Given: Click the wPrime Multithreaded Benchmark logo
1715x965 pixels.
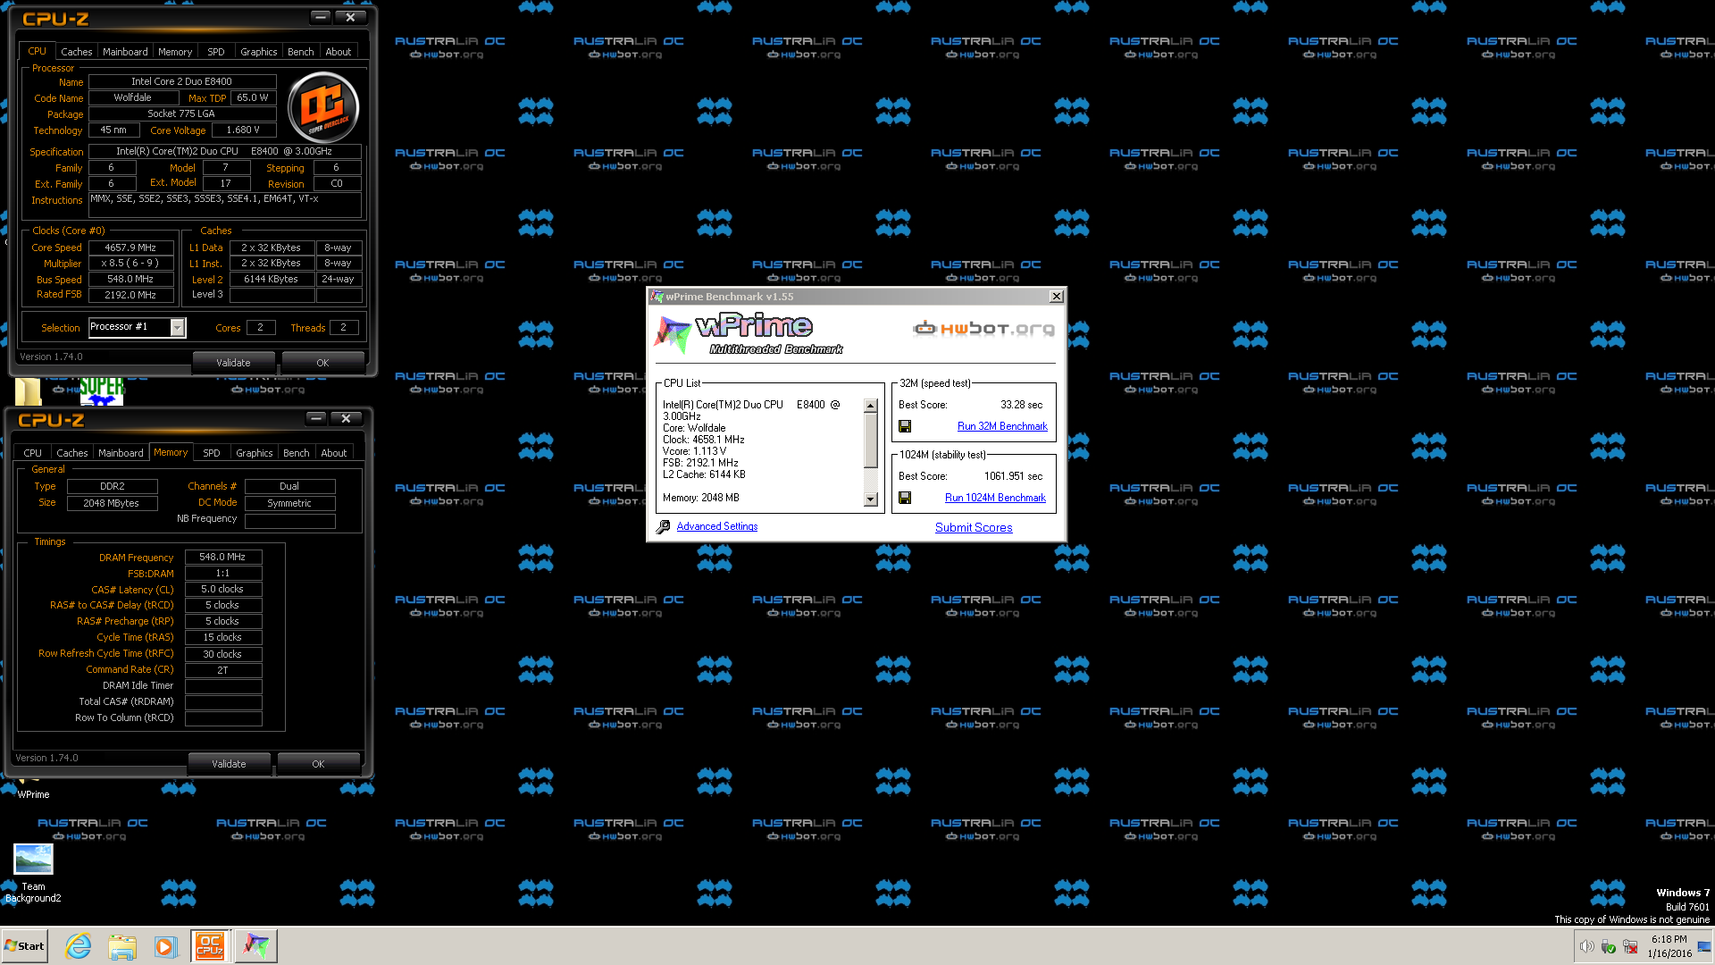Looking at the screenshot, I should coord(749,334).
